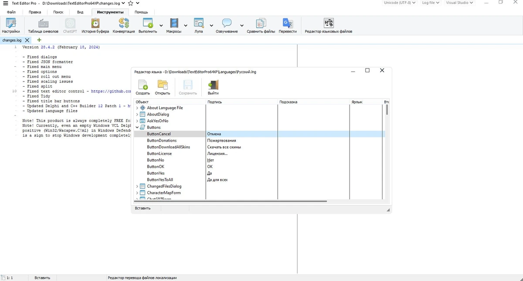523x281 pixels.
Task: Click the horizontal scrollbar in language editor
Action: point(231,201)
